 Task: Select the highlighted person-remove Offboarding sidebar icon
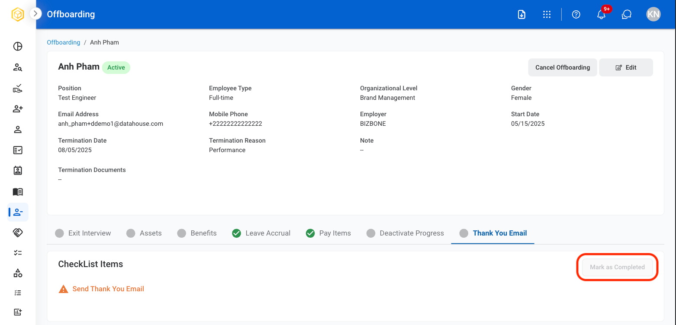pos(18,212)
